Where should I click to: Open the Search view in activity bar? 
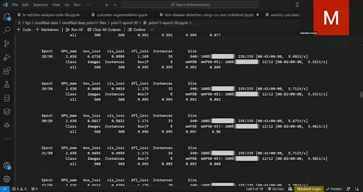(x=7, y=30)
